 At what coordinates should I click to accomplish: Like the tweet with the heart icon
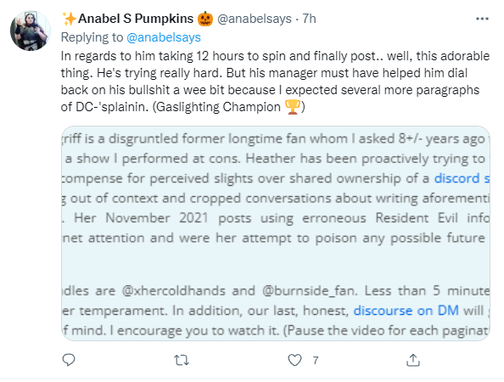click(294, 360)
